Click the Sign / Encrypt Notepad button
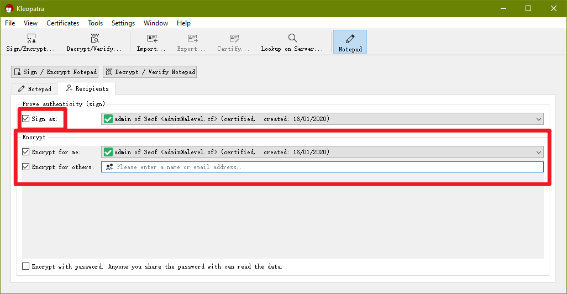 click(55, 72)
